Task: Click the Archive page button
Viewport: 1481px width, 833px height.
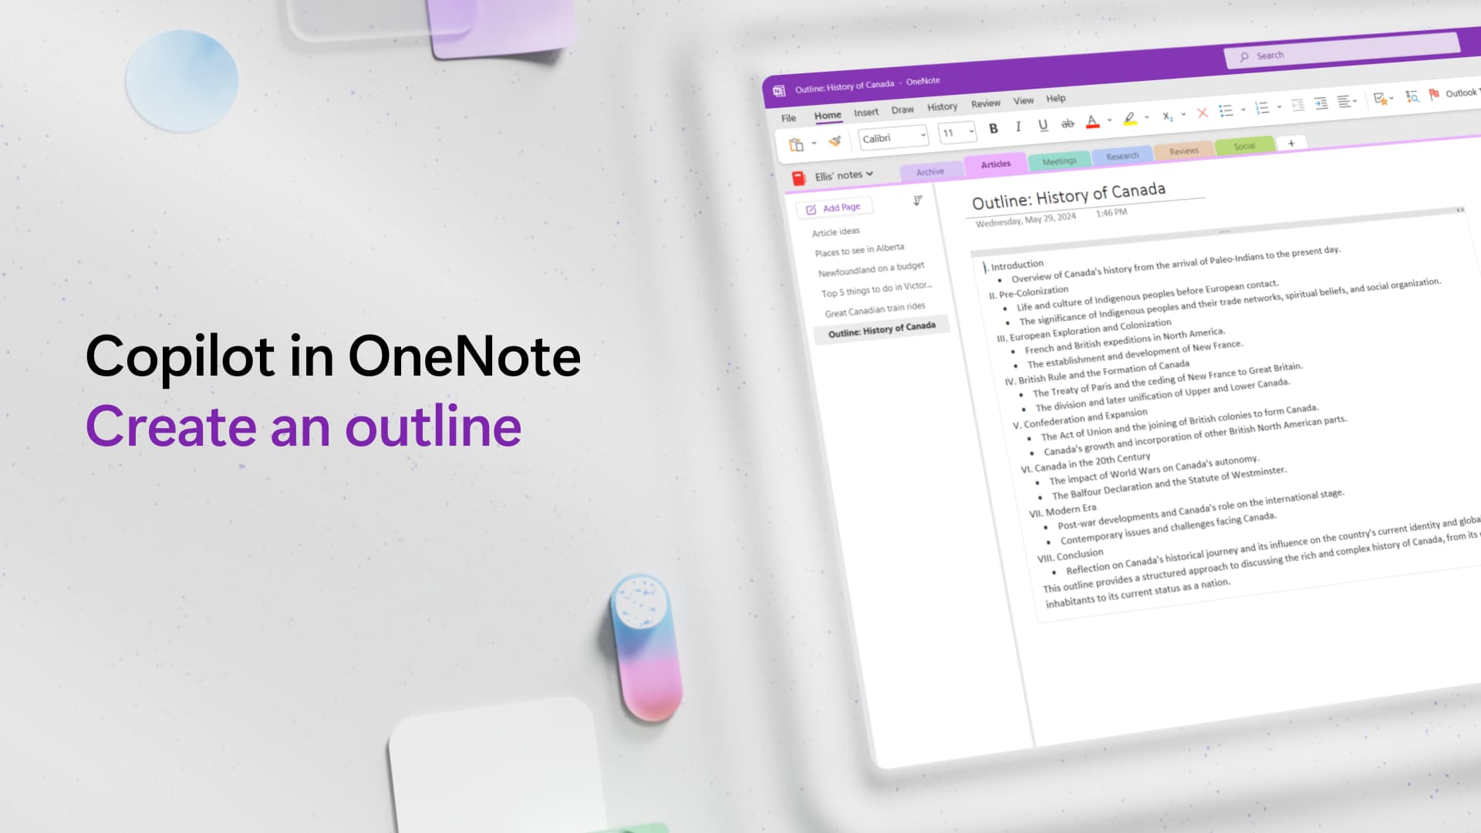Action: [x=929, y=170]
